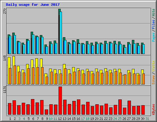Click the "1131" KBytes axis value
Image resolution: width=157 pixels, height=122 pixels.
click(5, 89)
